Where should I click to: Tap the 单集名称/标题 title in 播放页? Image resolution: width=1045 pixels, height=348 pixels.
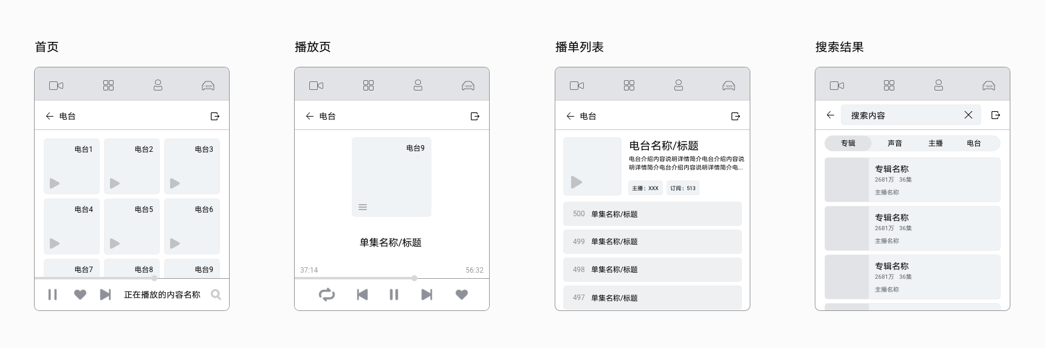tap(391, 242)
